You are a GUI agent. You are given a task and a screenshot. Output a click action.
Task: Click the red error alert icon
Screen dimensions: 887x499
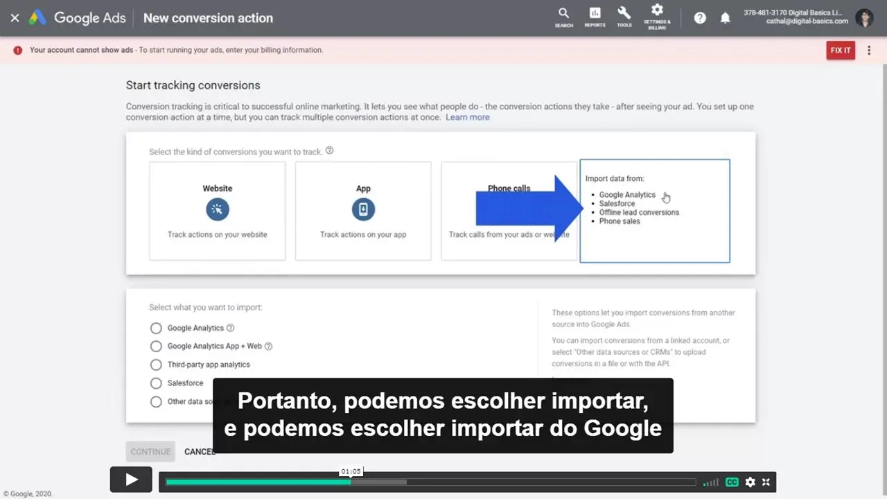(x=18, y=50)
